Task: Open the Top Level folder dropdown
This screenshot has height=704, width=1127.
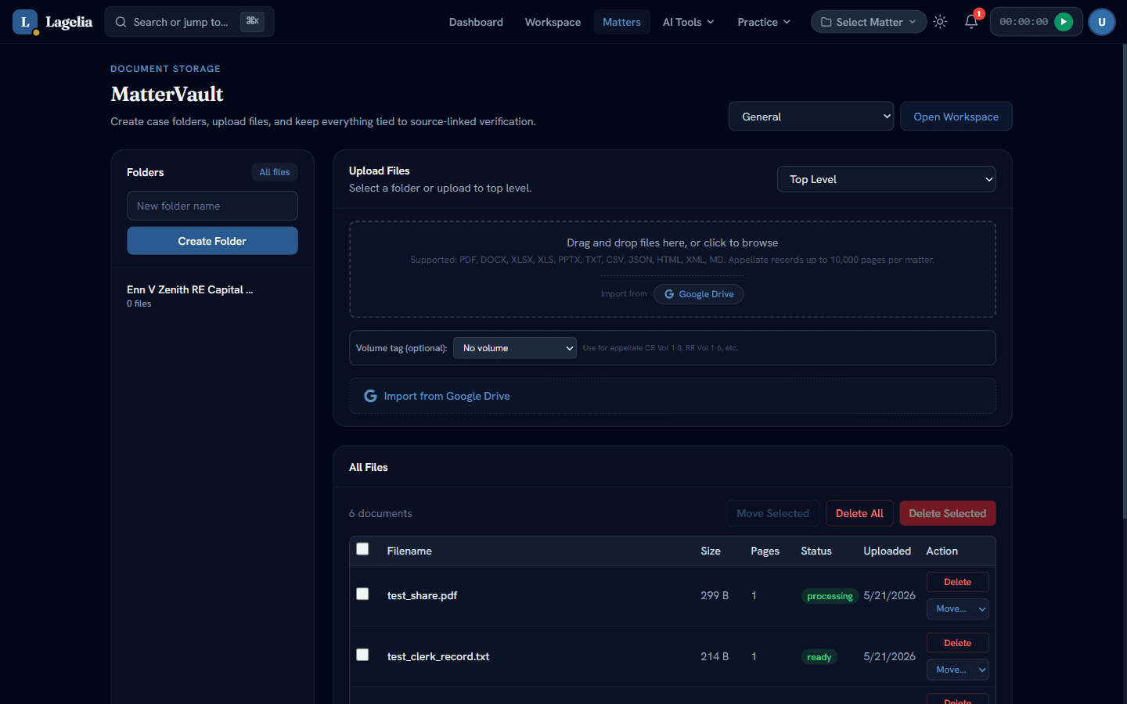Action: (x=886, y=179)
